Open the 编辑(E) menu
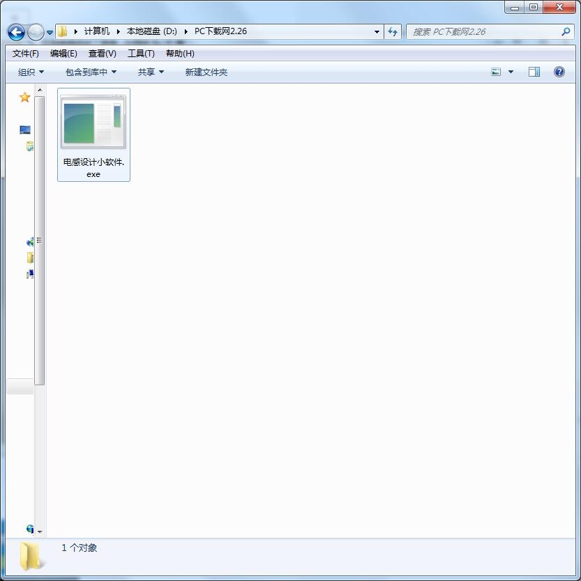581x581 pixels. 63,54
